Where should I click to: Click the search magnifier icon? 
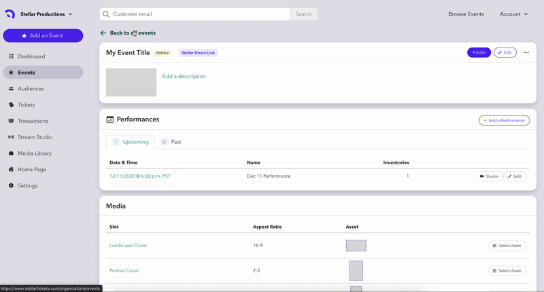[x=106, y=14]
